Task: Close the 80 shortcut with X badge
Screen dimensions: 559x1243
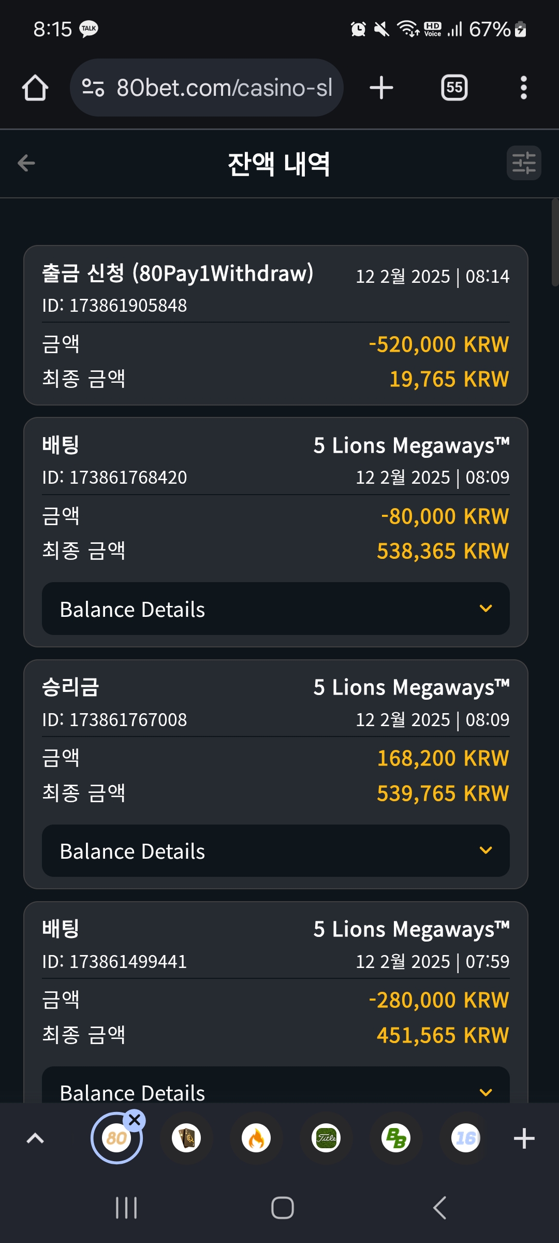Action: tap(135, 1120)
